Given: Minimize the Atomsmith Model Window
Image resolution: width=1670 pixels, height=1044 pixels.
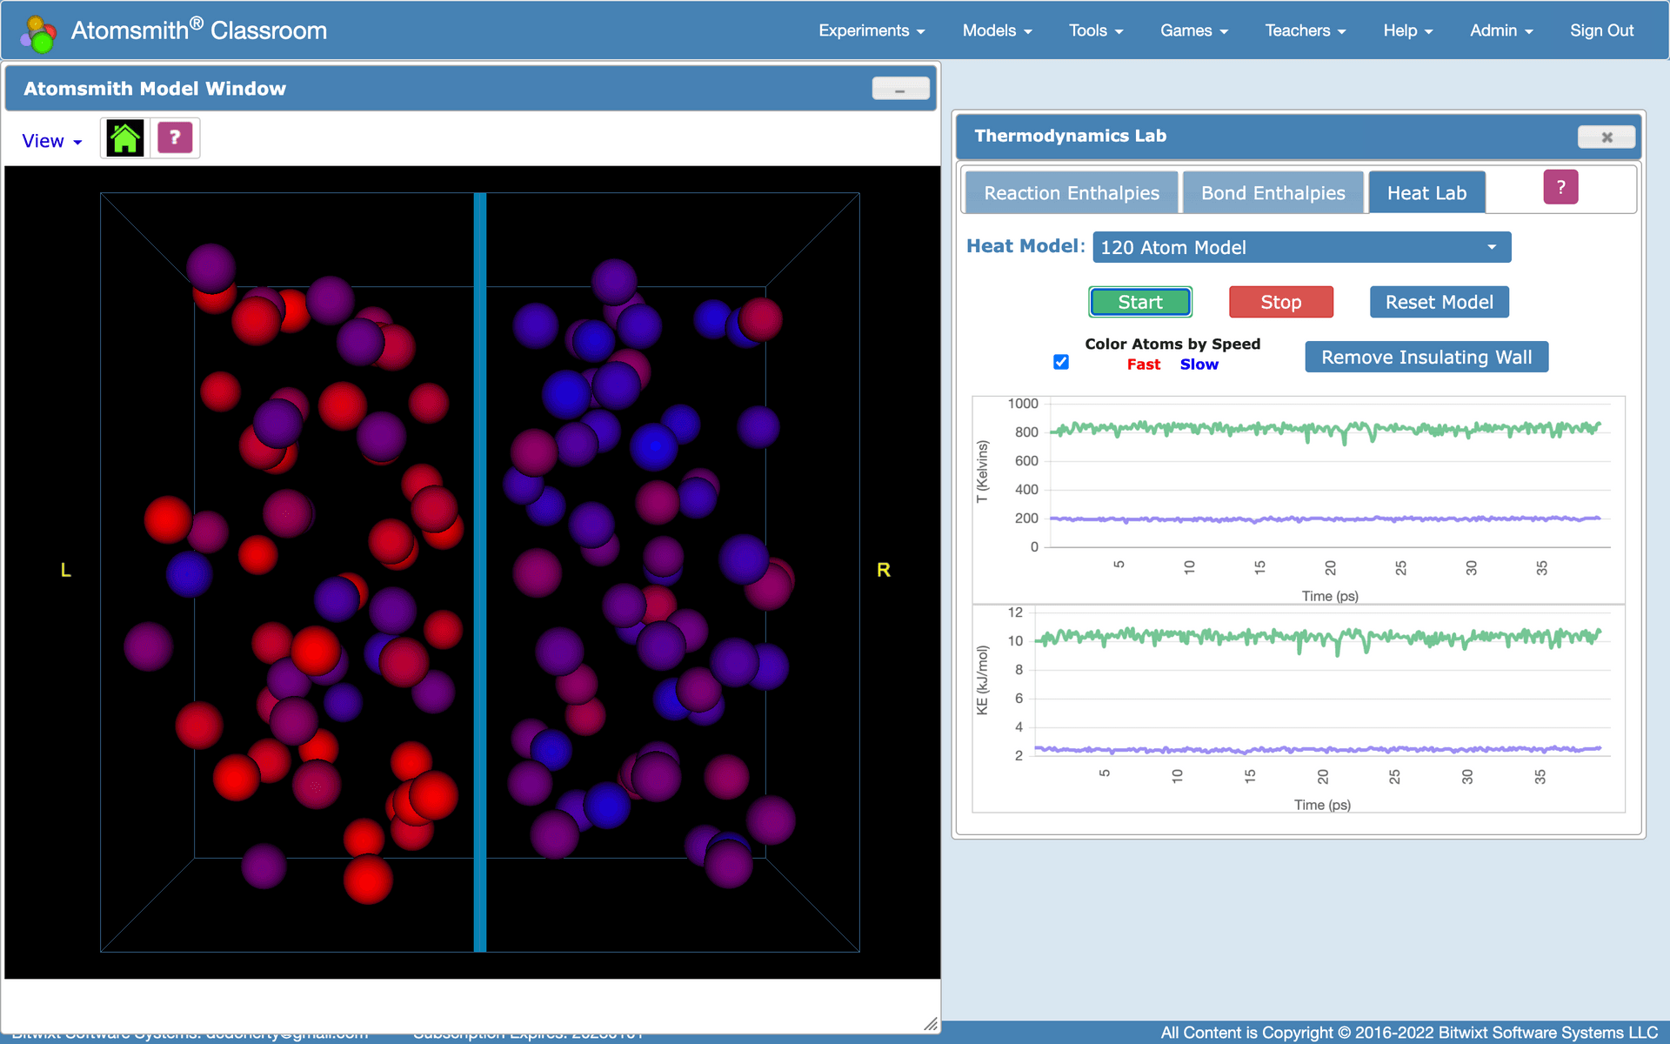Looking at the screenshot, I should [x=900, y=89].
